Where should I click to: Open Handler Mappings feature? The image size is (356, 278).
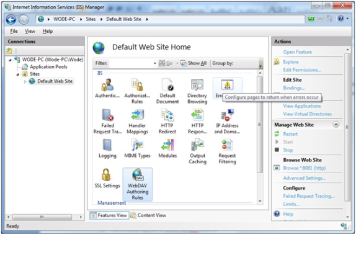pyautogui.click(x=137, y=122)
